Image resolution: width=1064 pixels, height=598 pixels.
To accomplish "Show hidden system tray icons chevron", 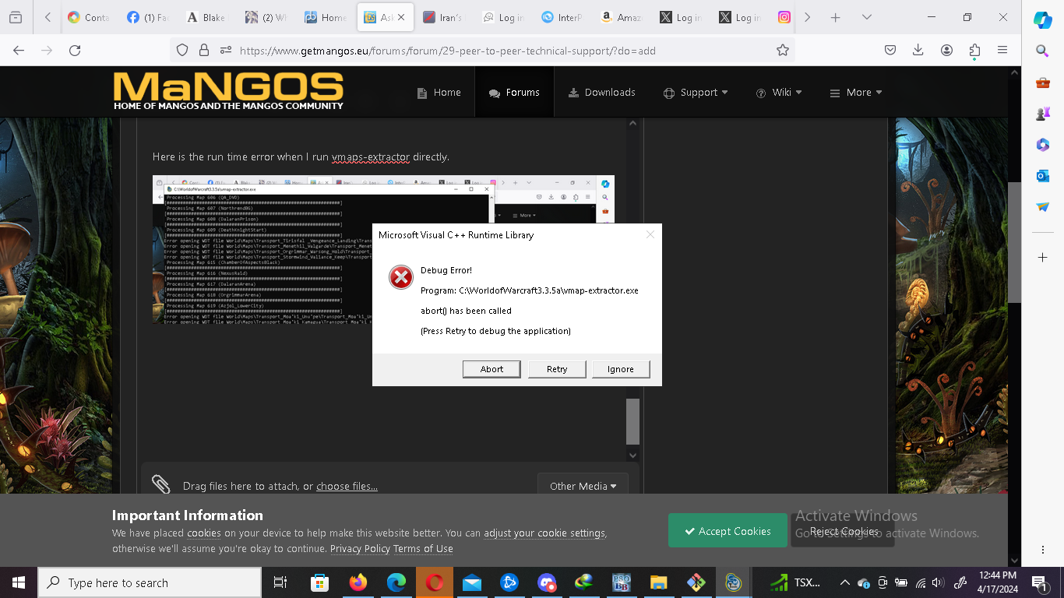I will pyautogui.click(x=844, y=582).
